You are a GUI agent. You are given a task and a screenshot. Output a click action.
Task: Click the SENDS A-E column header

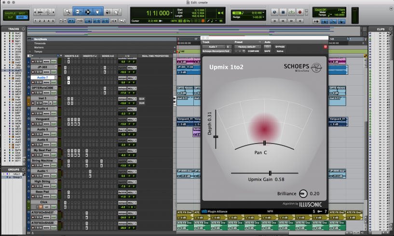click(108, 56)
